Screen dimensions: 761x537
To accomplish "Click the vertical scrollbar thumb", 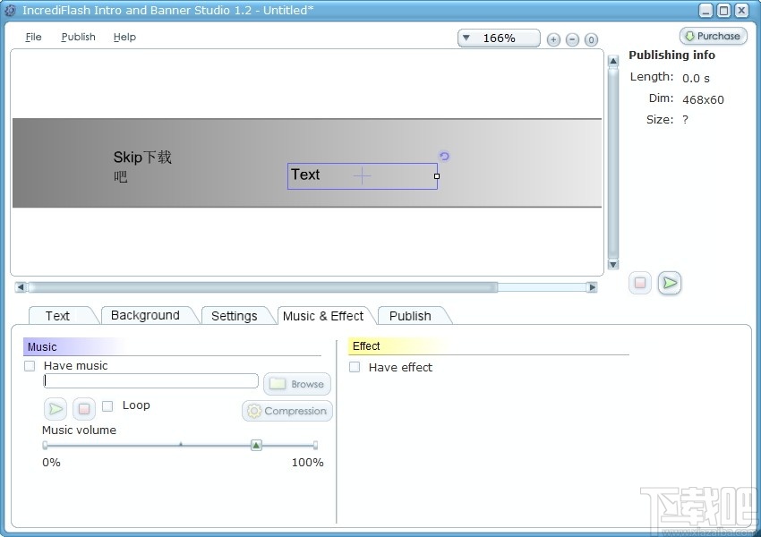I will pos(613,163).
